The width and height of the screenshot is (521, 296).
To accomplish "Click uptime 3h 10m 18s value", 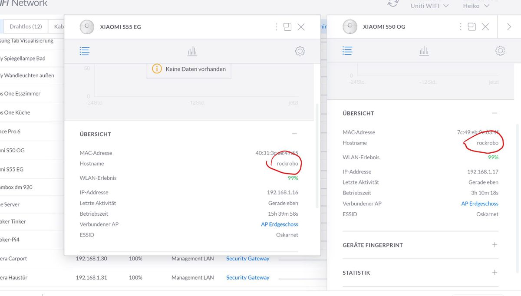I will click(485, 193).
